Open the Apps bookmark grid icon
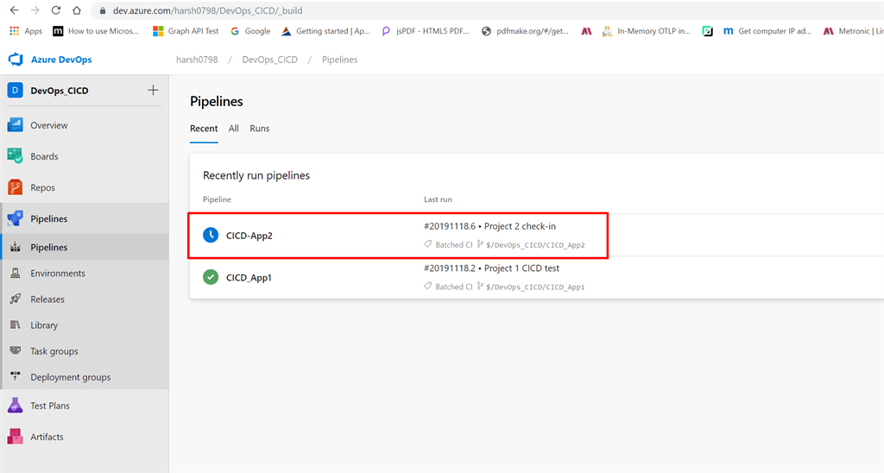This screenshot has width=884, height=473. (14, 31)
